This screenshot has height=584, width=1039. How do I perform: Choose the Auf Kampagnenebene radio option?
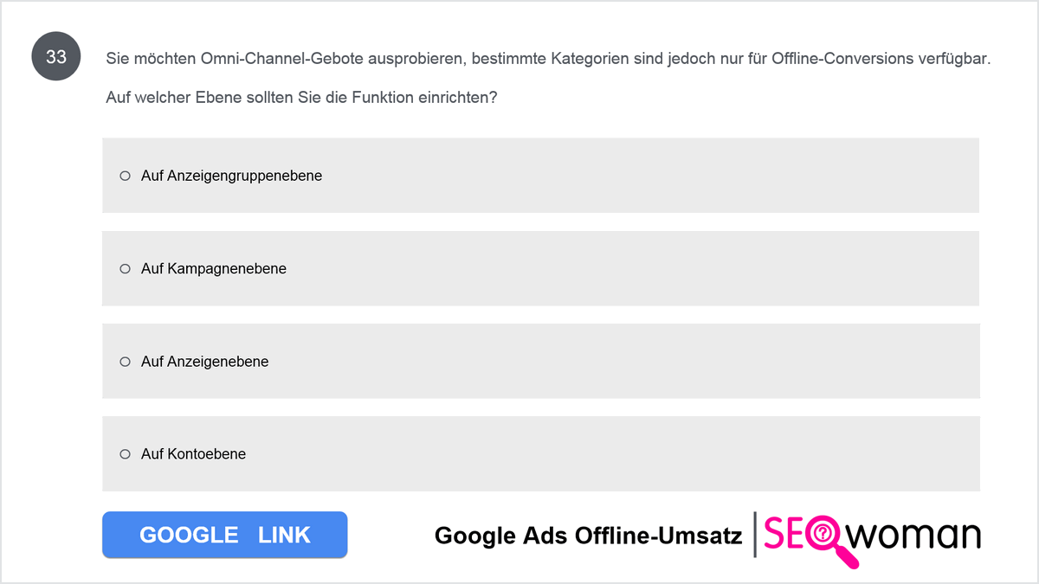(x=125, y=269)
